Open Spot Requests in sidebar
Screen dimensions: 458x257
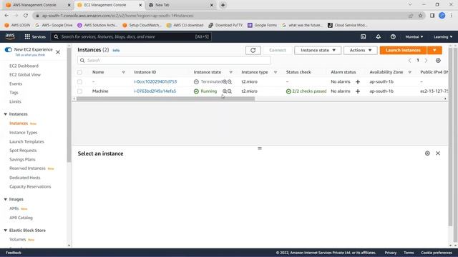click(23, 151)
